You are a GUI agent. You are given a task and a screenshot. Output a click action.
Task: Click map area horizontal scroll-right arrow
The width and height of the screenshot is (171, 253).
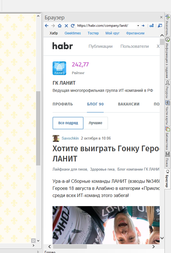coord(33,245)
